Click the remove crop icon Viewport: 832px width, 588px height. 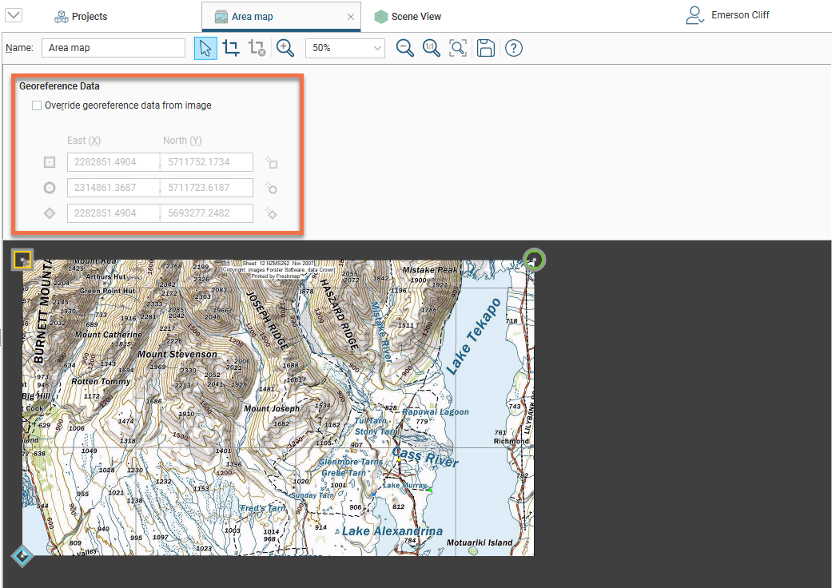[x=257, y=48]
